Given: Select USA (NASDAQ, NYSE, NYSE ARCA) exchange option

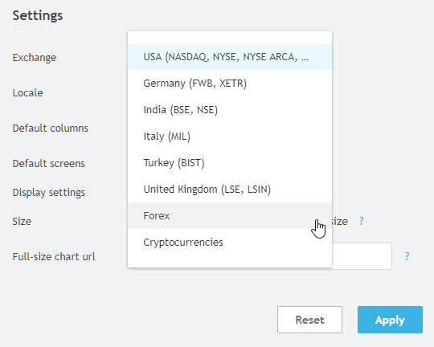Looking at the screenshot, I should [230, 57].
